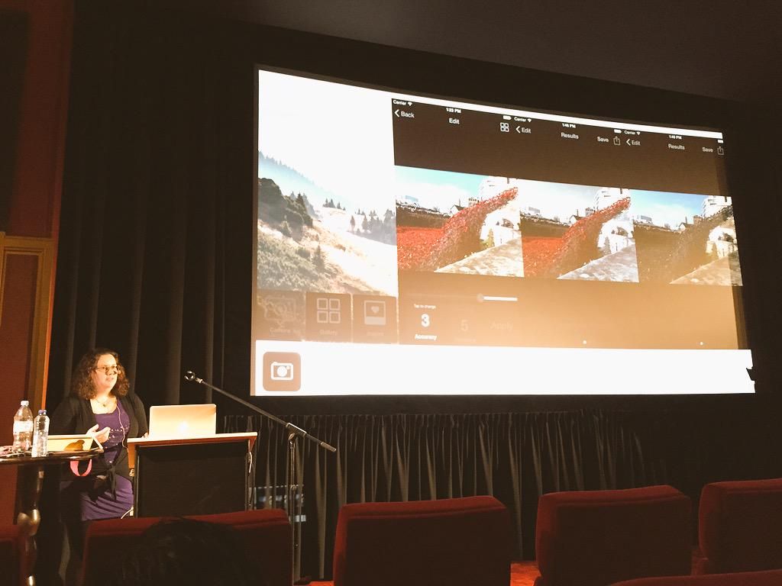The height and width of the screenshot is (586, 782).
Task: Select the snowy mountain landscape photo
Action: (326, 221)
